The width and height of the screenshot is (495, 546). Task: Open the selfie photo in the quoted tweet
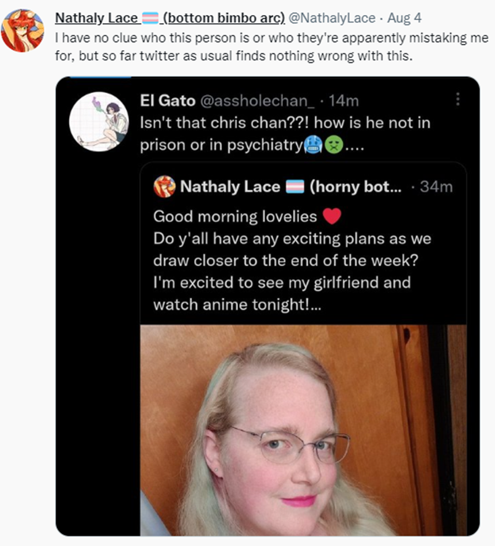(x=303, y=430)
